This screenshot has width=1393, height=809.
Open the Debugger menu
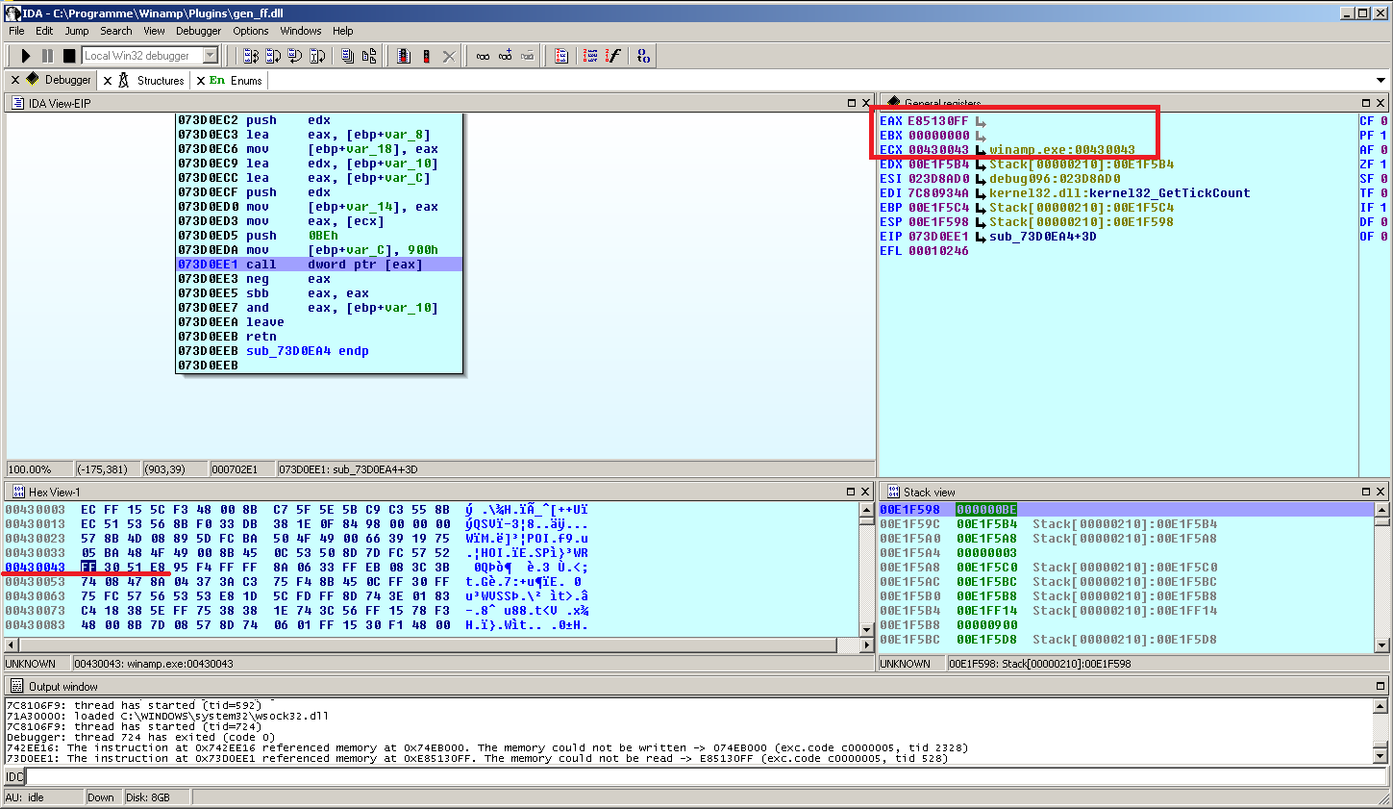tap(199, 31)
